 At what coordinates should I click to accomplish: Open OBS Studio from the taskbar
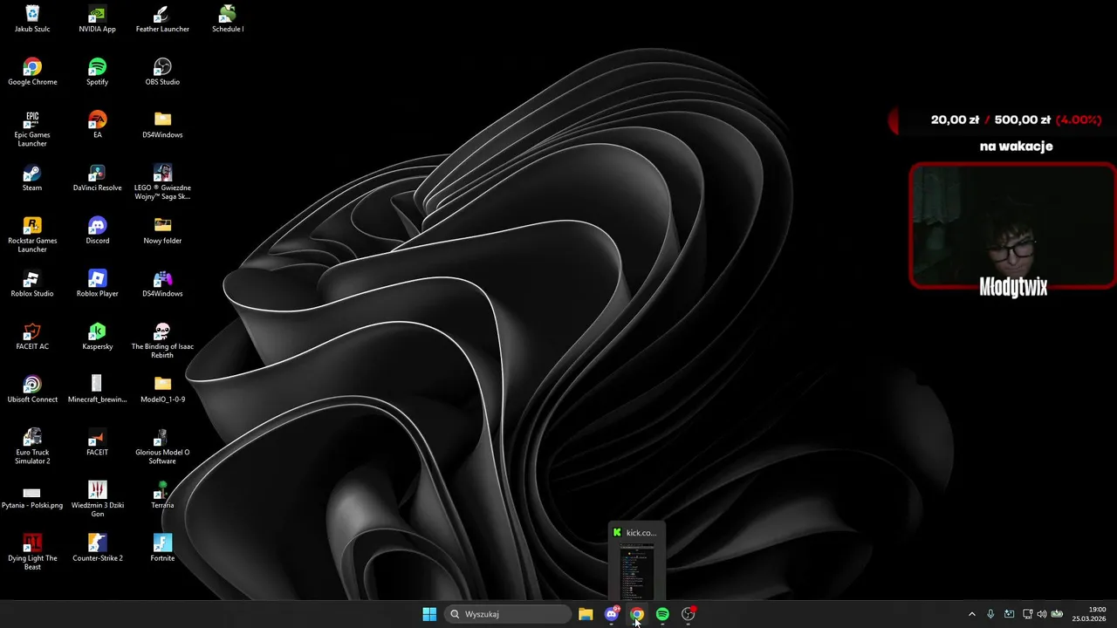pyautogui.click(x=689, y=614)
